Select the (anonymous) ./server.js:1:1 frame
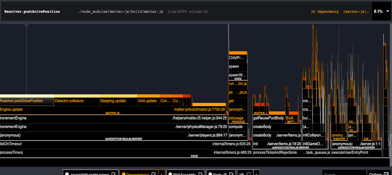The height and width of the screenshot is (175, 392). [x=356, y=144]
